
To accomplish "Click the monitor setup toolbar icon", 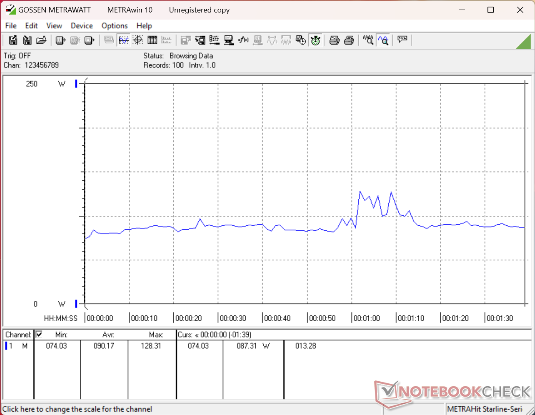I will click(229, 40).
